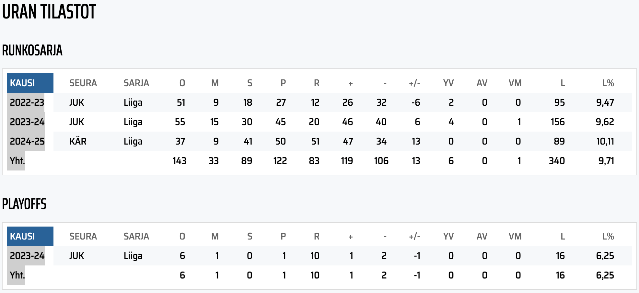
Task: Click the Yht. totals row in Runkosarja
Action: (319, 161)
